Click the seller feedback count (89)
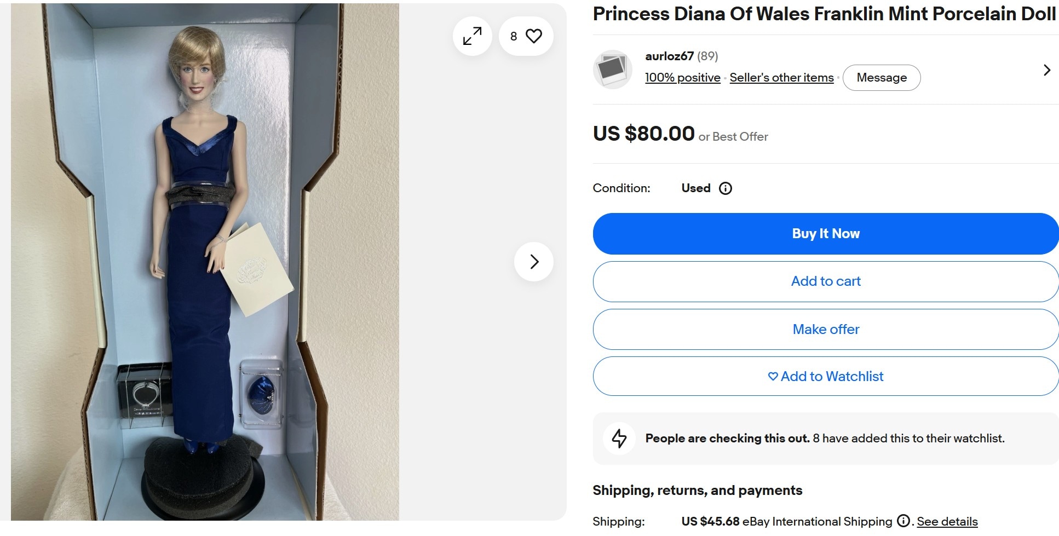1059x536 pixels. (707, 56)
